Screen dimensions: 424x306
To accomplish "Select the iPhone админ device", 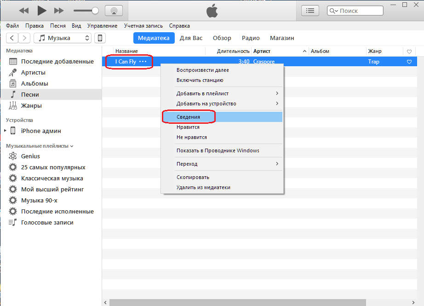I will click(x=41, y=131).
